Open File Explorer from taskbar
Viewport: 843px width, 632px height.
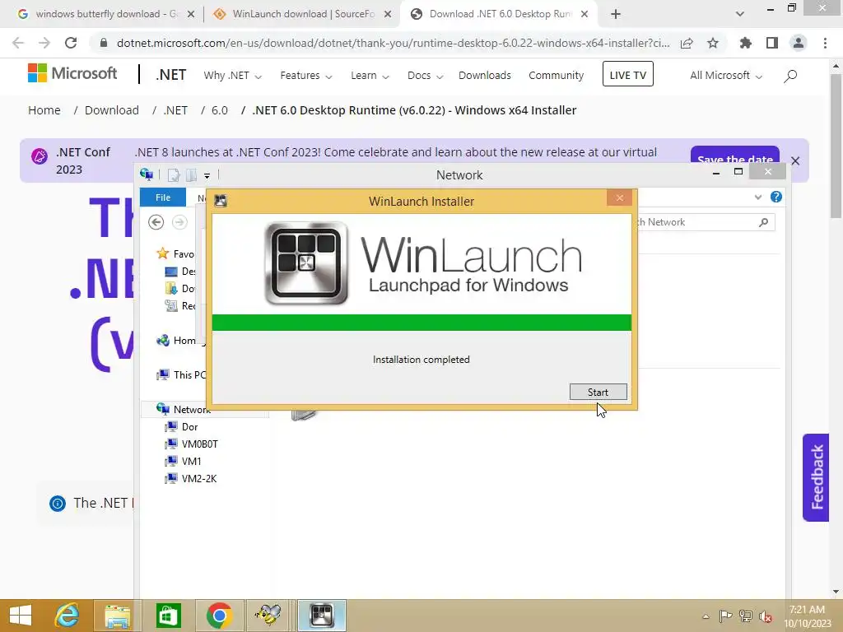click(118, 616)
